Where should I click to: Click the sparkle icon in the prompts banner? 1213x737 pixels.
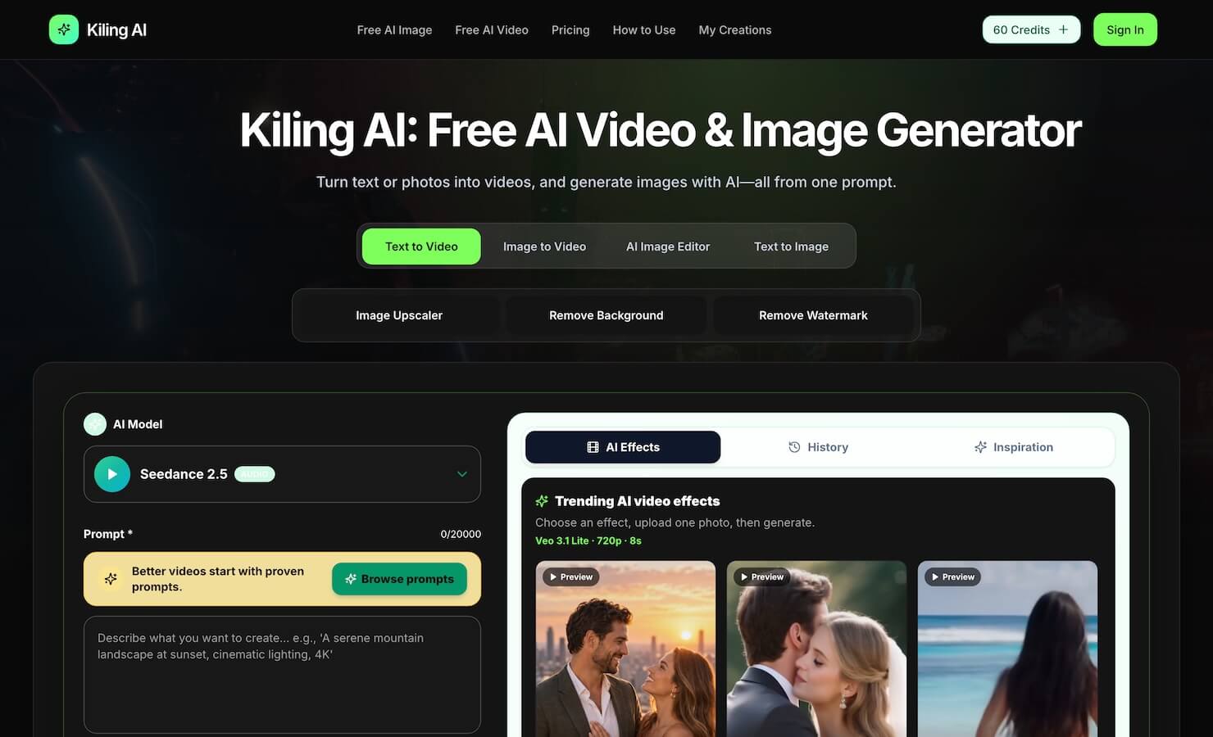tap(111, 579)
